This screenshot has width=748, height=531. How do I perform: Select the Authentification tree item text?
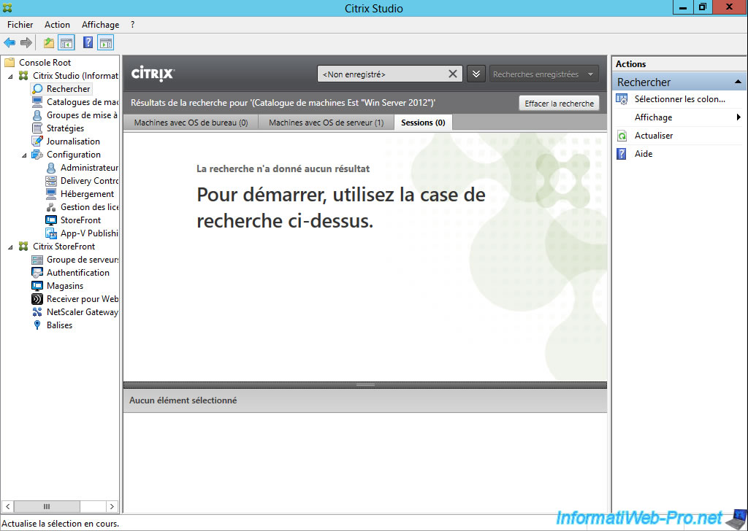[x=78, y=273]
